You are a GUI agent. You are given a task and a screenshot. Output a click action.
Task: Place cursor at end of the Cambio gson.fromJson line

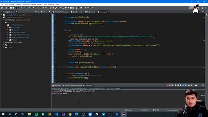click(x=116, y=67)
